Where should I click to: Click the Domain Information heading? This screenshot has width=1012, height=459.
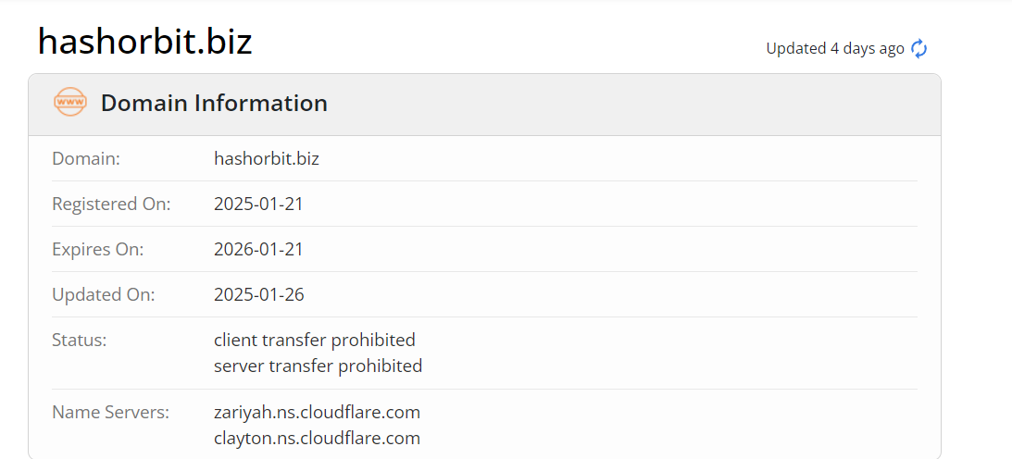[214, 103]
